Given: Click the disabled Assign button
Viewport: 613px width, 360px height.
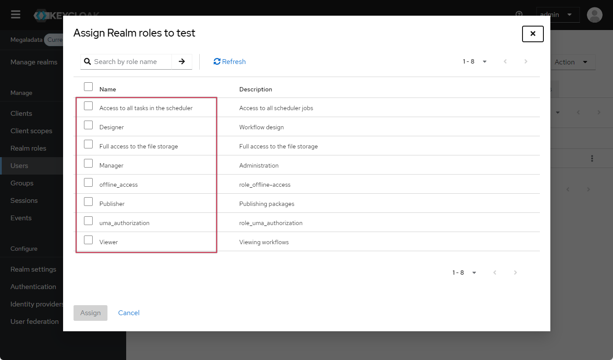Looking at the screenshot, I should (x=90, y=313).
